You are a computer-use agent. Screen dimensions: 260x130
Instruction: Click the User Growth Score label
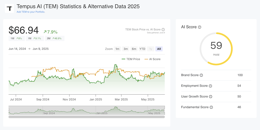[194, 97]
